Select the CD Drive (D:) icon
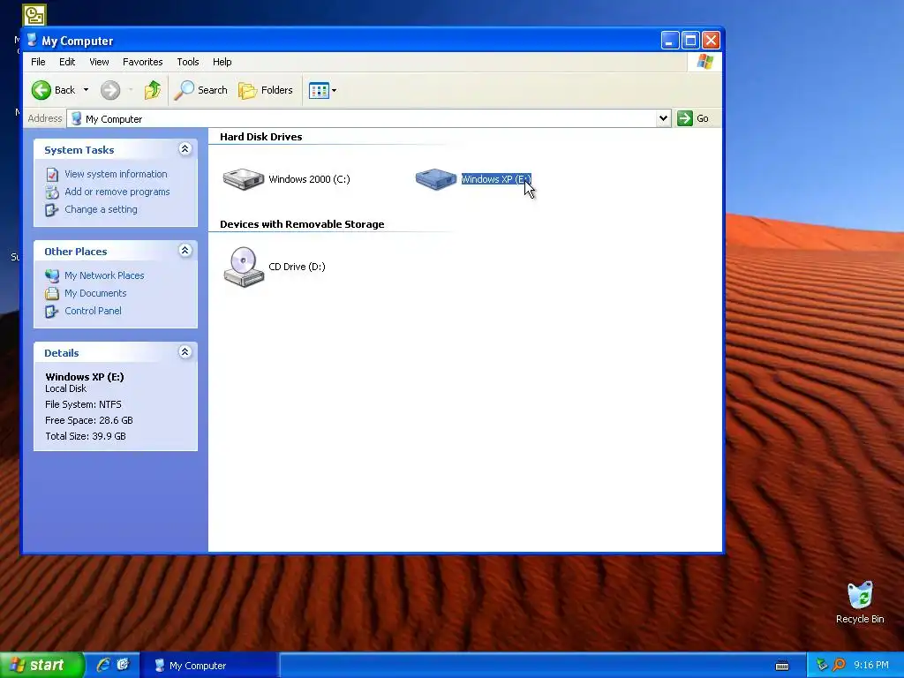 pos(244,267)
